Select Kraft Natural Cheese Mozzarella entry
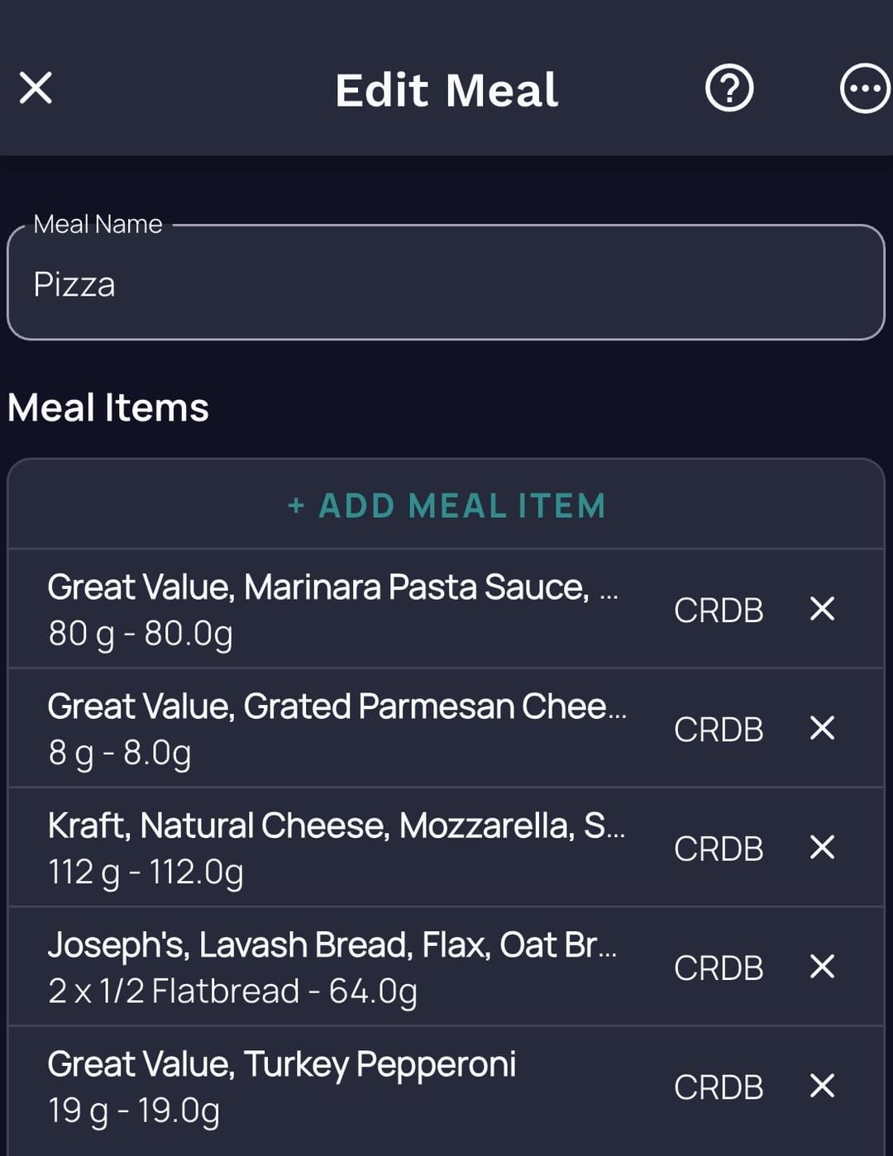 coord(331,847)
